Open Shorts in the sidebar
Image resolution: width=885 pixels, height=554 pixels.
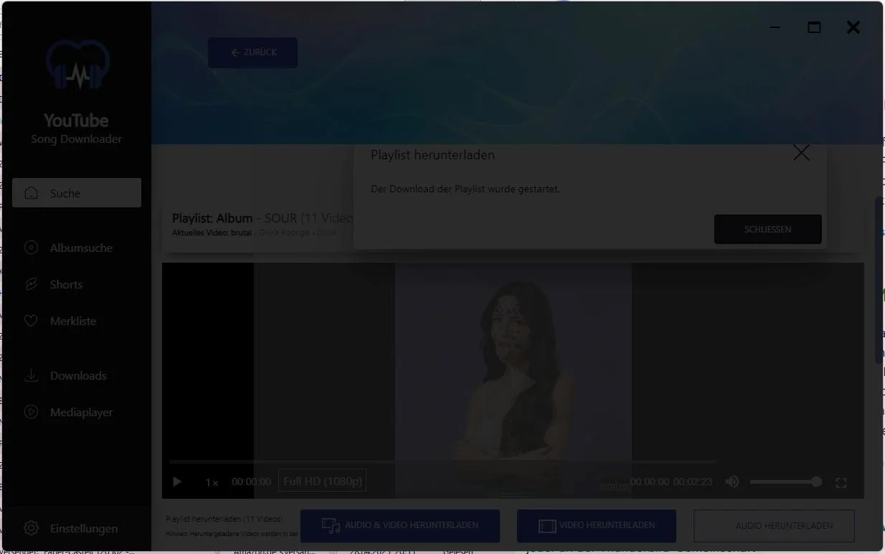(x=77, y=284)
